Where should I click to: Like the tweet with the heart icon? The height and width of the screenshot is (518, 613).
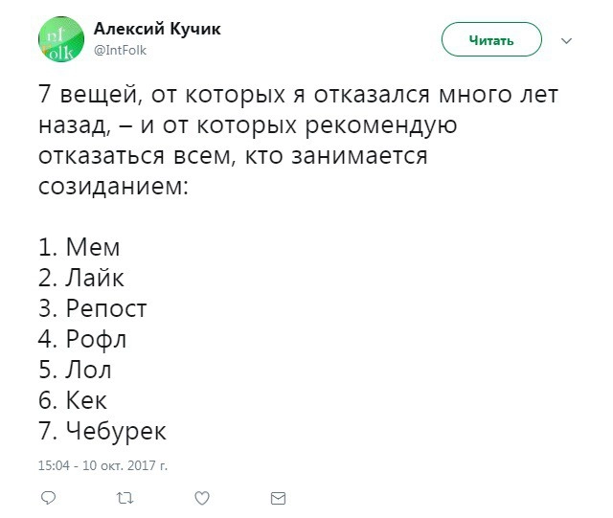coord(202,498)
